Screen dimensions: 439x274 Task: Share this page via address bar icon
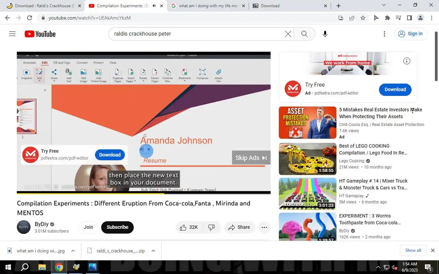click(352, 18)
